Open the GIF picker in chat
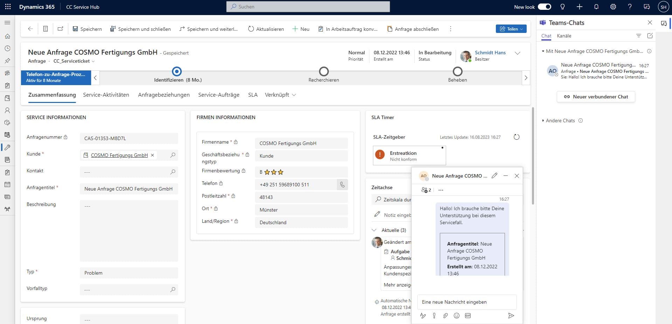 (467, 316)
